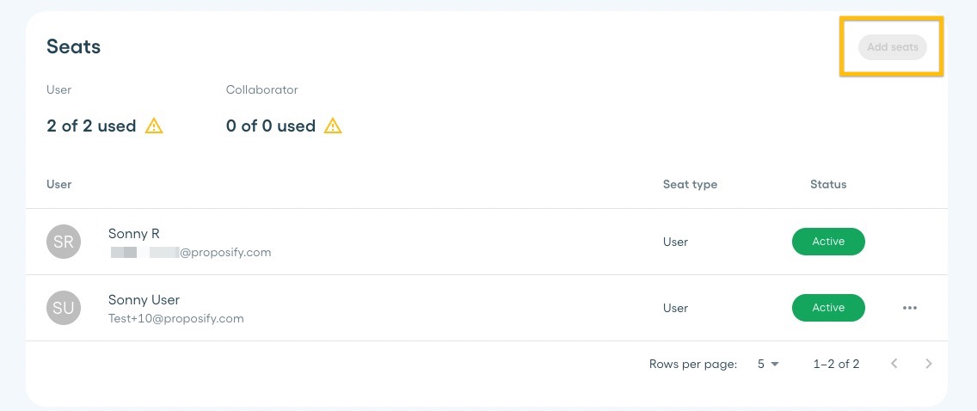Expand the Rows per page dropdown
This screenshot has height=411, width=977.
click(768, 364)
